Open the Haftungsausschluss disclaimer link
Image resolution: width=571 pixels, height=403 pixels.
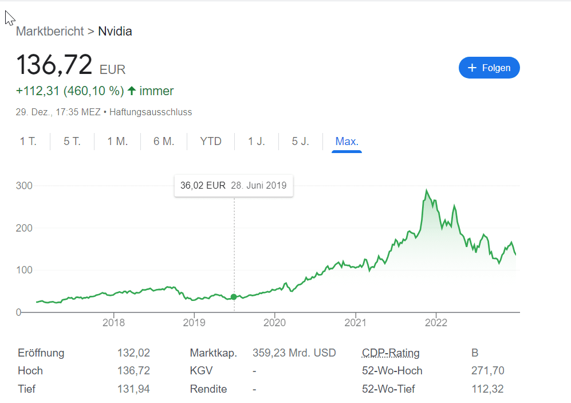[x=151, y=112]
